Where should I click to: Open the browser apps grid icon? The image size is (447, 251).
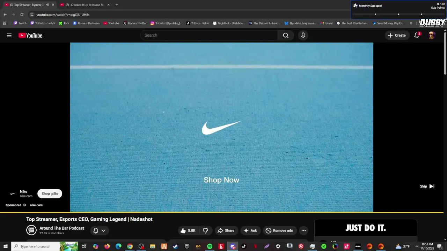click(x=5, y=23)
